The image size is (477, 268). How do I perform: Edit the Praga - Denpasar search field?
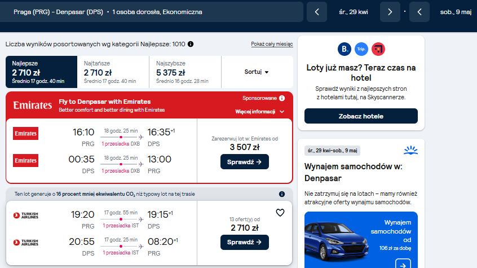click(152, 12)
